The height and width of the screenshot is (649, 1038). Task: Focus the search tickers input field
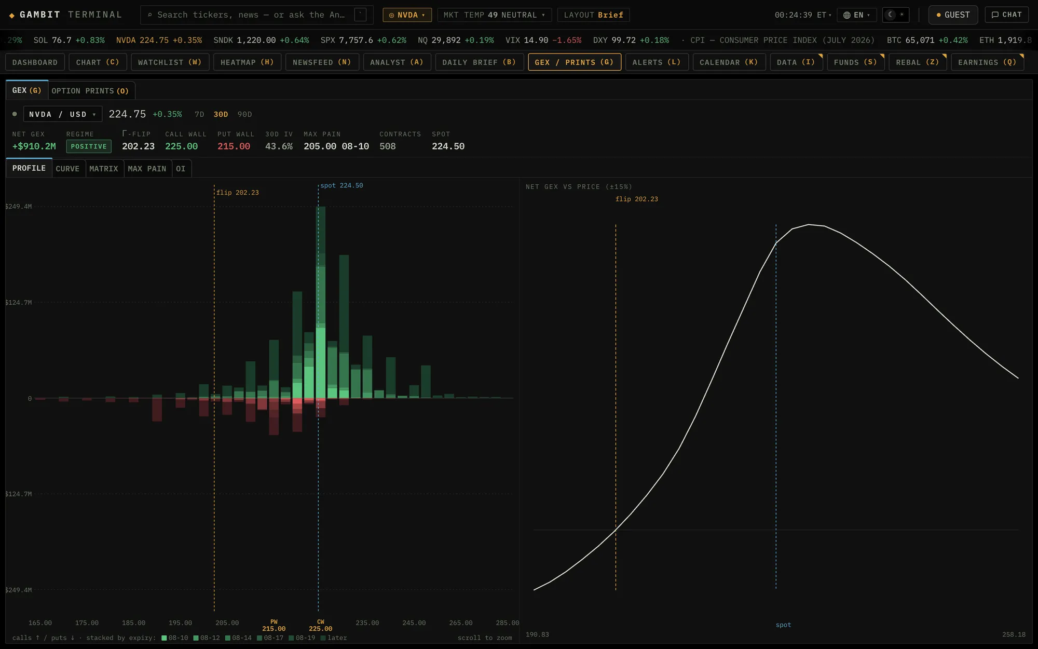(256, 15)
